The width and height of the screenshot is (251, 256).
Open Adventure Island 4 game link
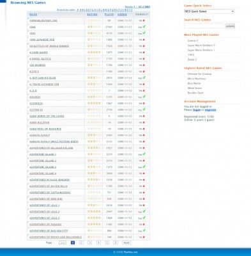pos(43,173)
